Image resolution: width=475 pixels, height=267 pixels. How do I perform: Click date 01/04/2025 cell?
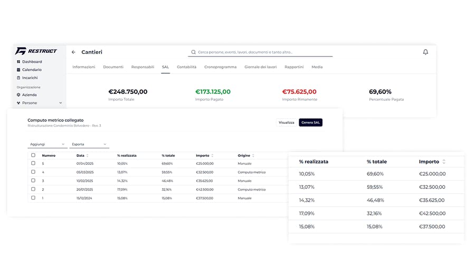tap(85, 164)
